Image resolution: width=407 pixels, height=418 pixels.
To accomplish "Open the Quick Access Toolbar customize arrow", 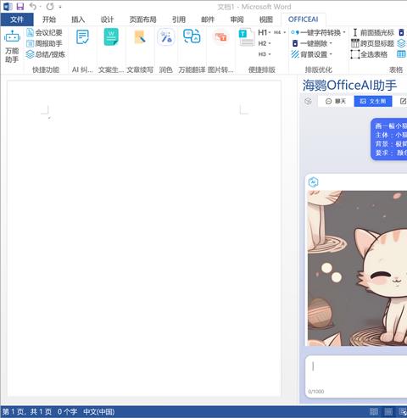I will click(60, 7).
